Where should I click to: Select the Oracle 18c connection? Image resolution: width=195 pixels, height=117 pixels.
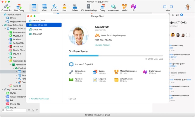[x=15, y=104]
